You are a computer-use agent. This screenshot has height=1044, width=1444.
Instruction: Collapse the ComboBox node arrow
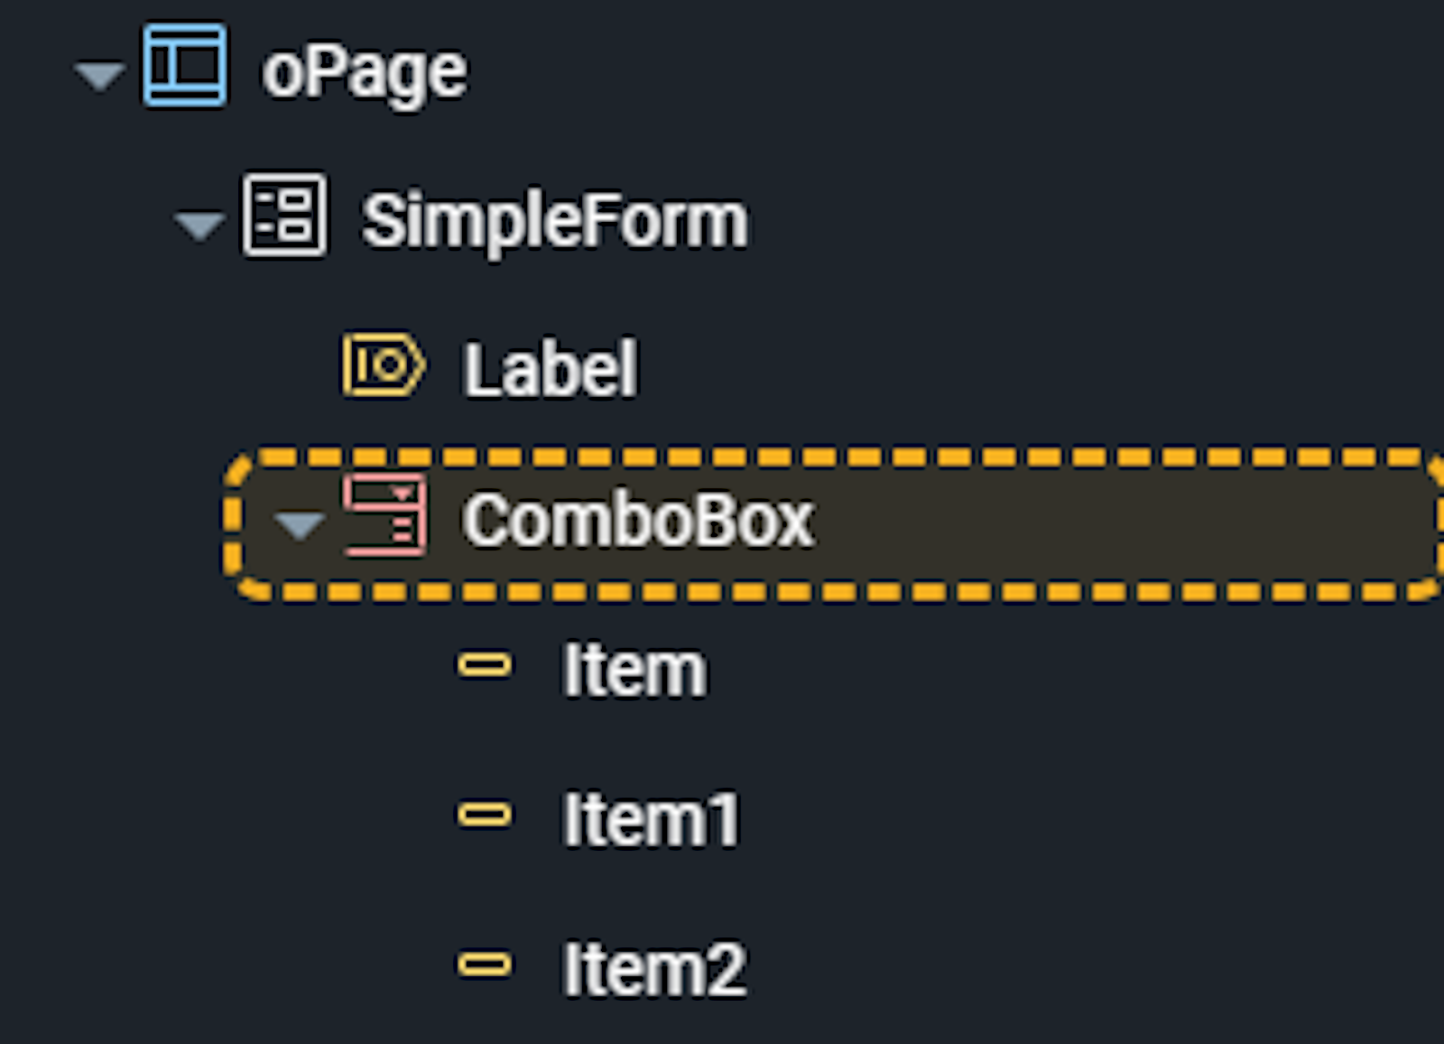coord(299,523)
